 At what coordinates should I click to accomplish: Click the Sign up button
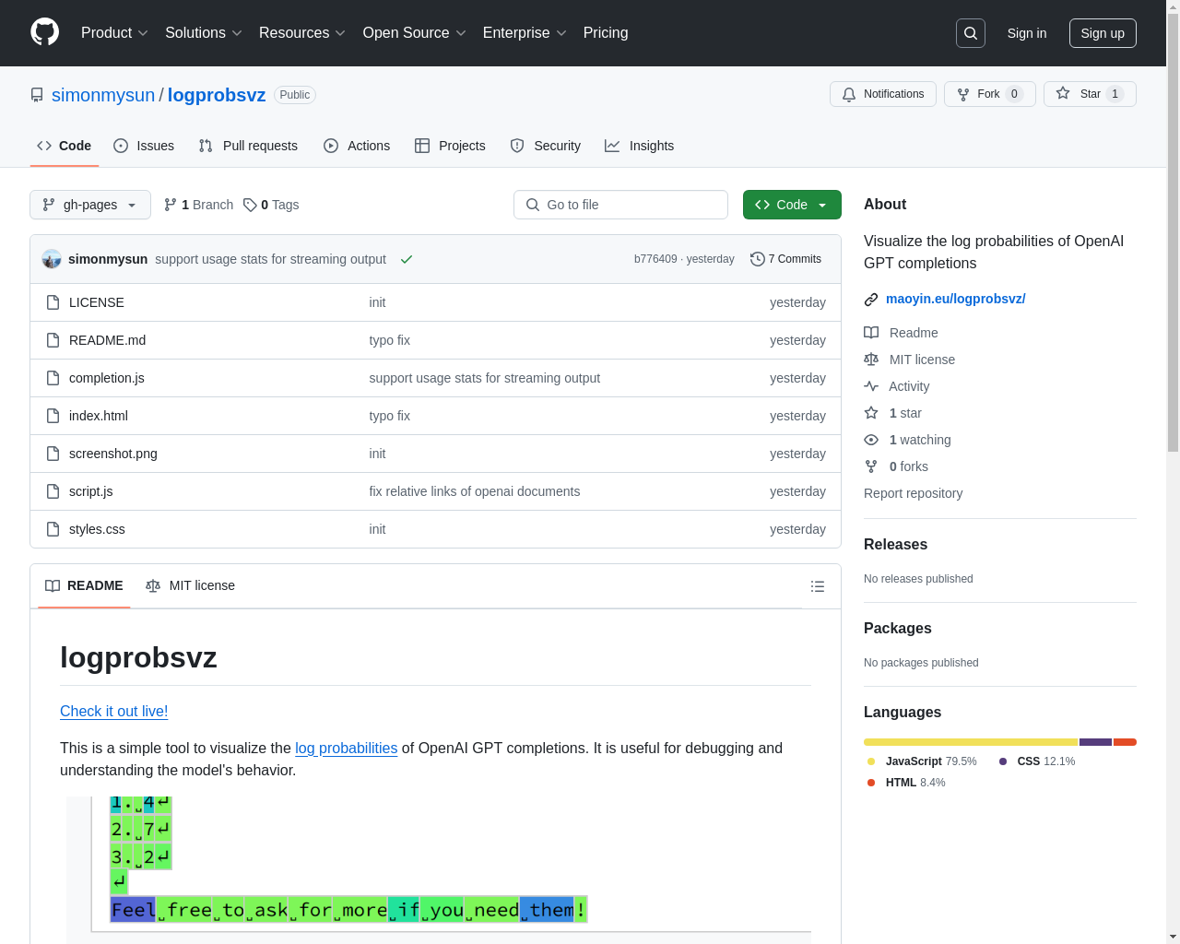coord(1103,33)
